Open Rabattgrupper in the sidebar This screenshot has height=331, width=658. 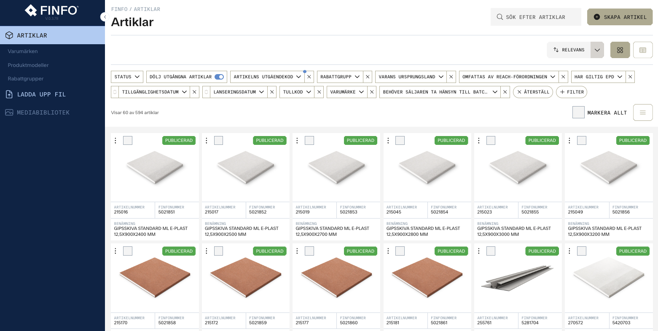tap(26, 79)
